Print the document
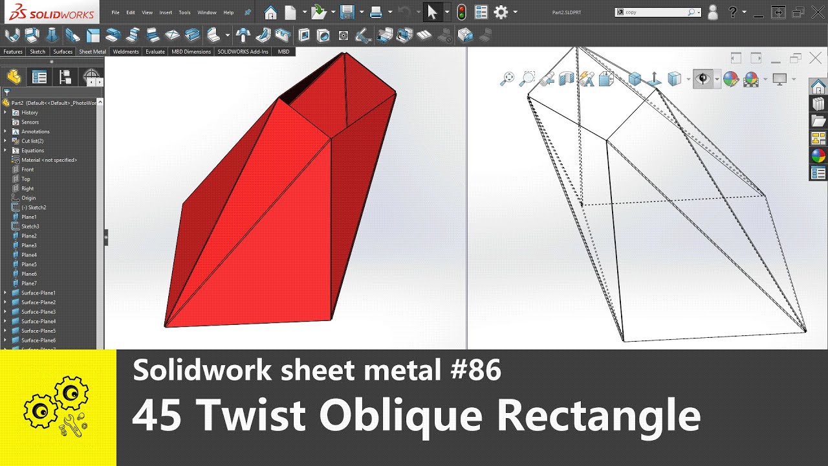This screenshot has width=828, height=466. tap(376, 12)
